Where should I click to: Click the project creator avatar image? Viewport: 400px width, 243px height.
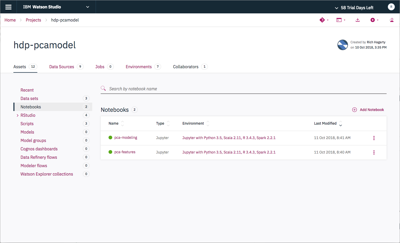point(343,45)
